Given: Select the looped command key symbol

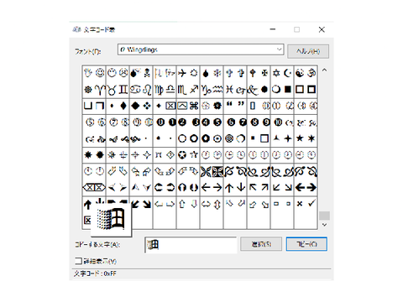Looking at the screenshot, I should click(x=194, y=106).
